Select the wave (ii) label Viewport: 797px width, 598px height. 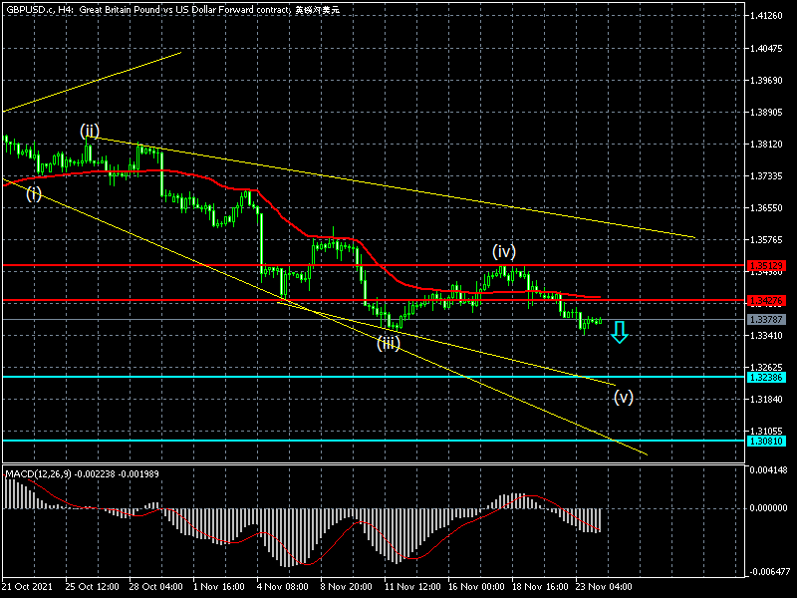90,131
